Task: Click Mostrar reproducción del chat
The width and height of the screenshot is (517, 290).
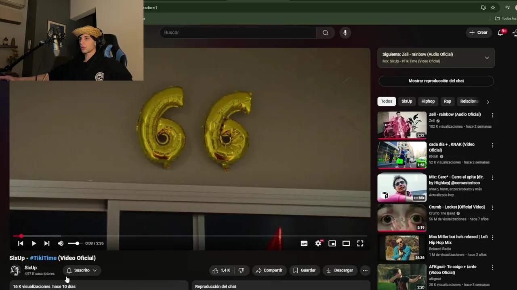Action: pyautogui.click(x=436, y=81)
